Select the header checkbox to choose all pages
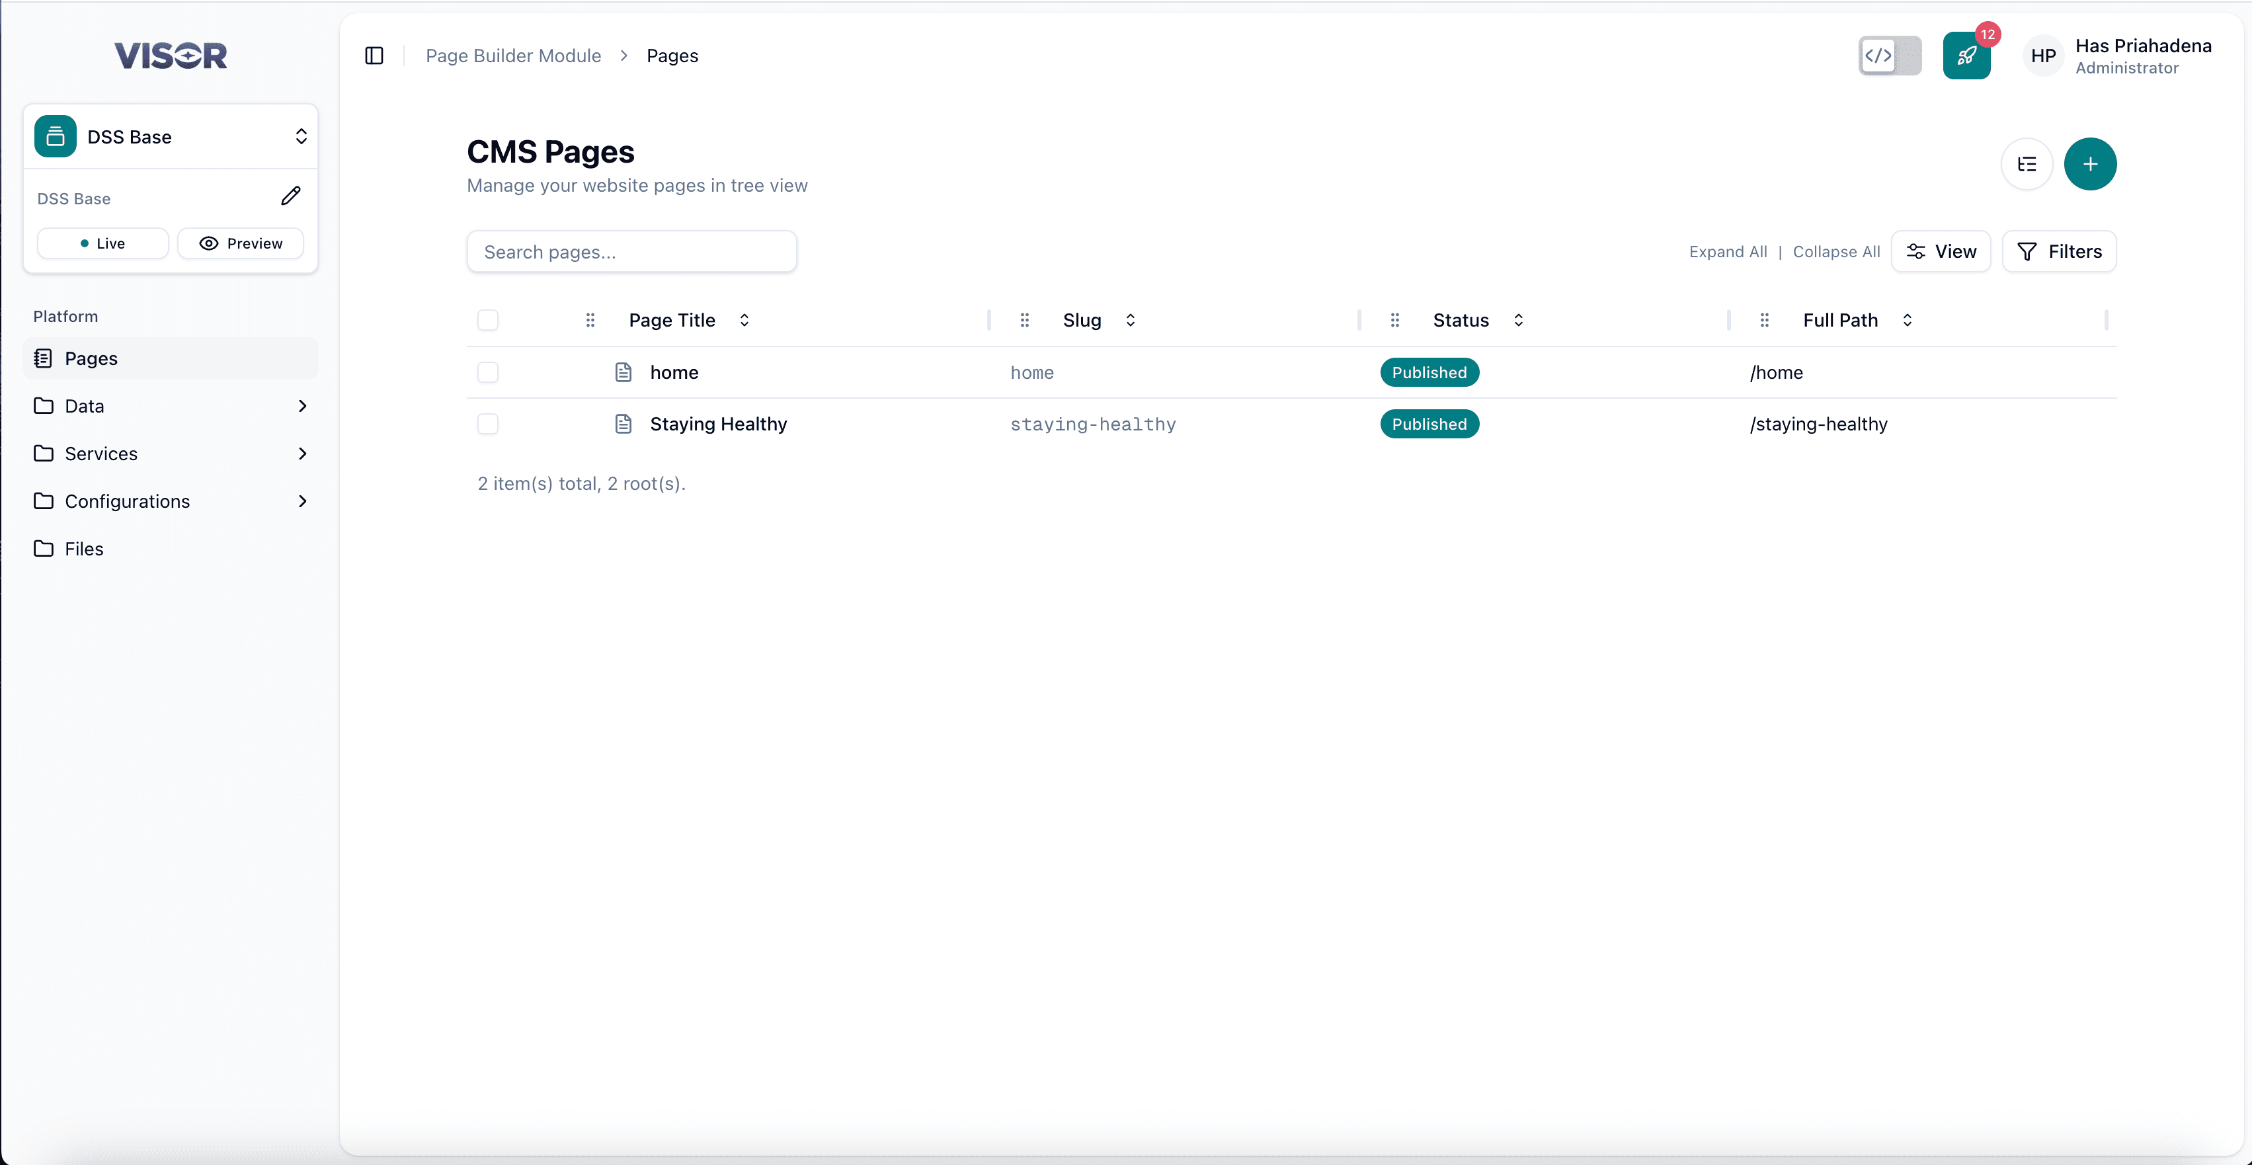 coord(487,320)
